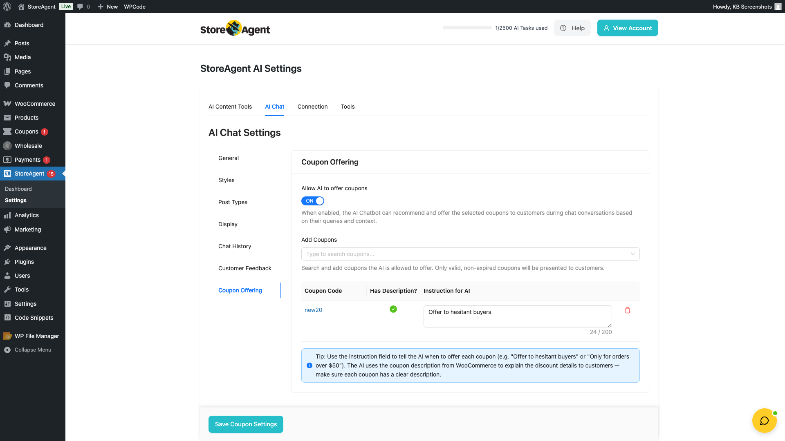Delete the new20 coupon with trash icon
The width and height of the screenshot is (785, 441).
point(628,310)
